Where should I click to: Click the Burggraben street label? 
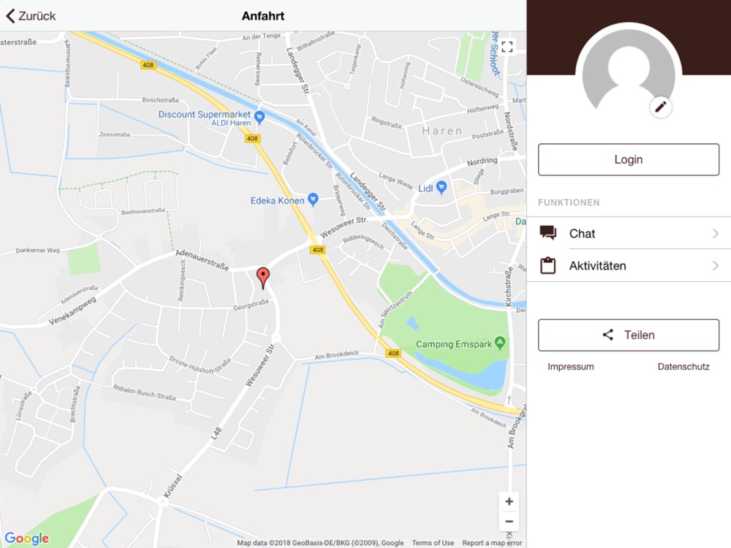pos(507,191)
